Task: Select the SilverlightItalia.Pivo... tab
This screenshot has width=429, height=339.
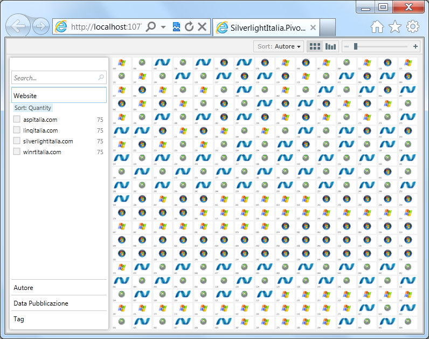Action: [x=266, y=27]
